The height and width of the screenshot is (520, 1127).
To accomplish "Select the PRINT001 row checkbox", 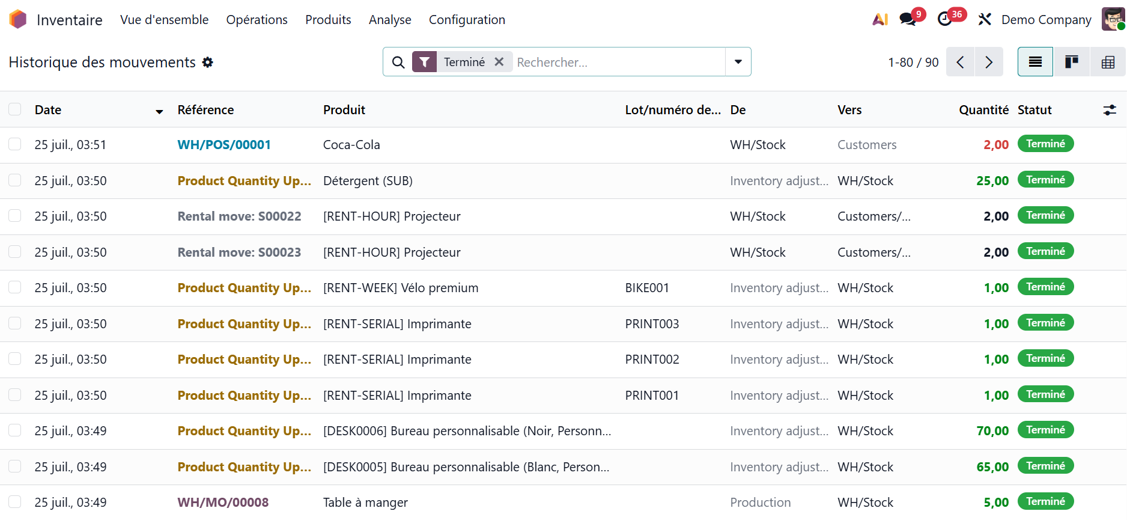I will pos(15,395).
